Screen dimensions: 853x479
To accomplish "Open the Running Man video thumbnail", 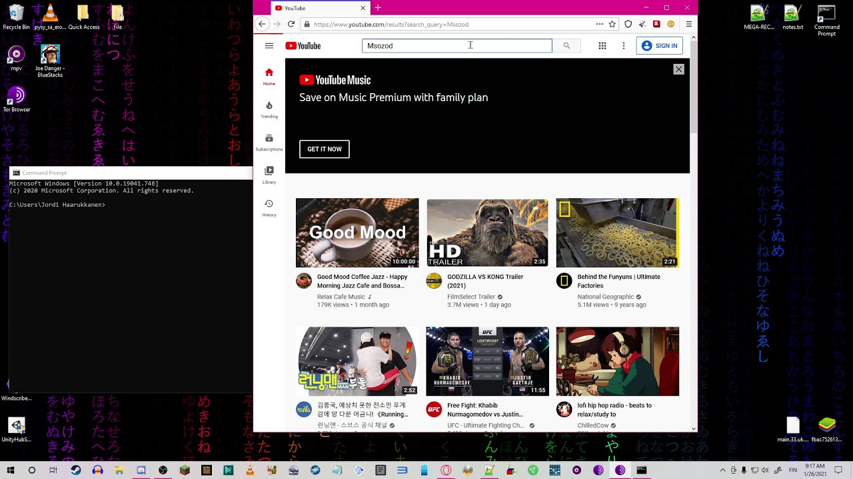I will point(357,361).
